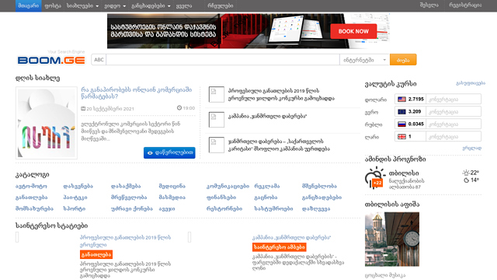Screen dimensions: 497x280
Task: Open the უძრავი ქონება catalog category
Action: [131, 209]
